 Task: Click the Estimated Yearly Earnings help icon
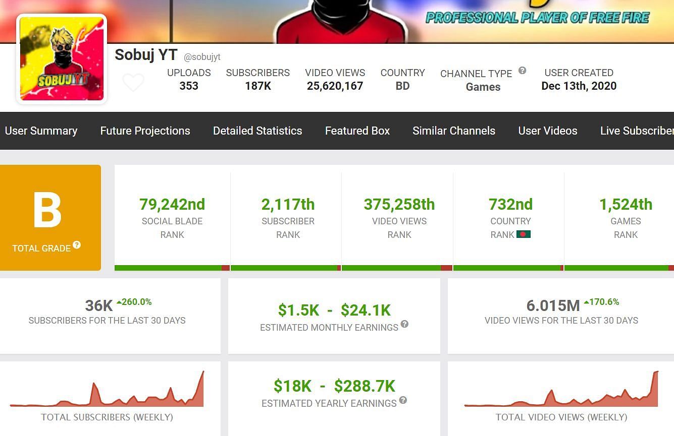[x=403, y=400]
